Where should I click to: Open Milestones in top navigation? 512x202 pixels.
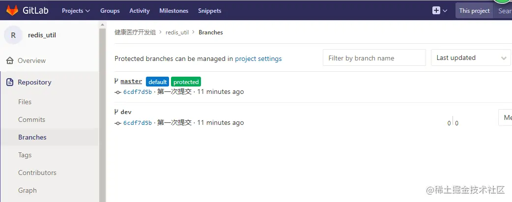pyautogui.click(x=174, y=11)
